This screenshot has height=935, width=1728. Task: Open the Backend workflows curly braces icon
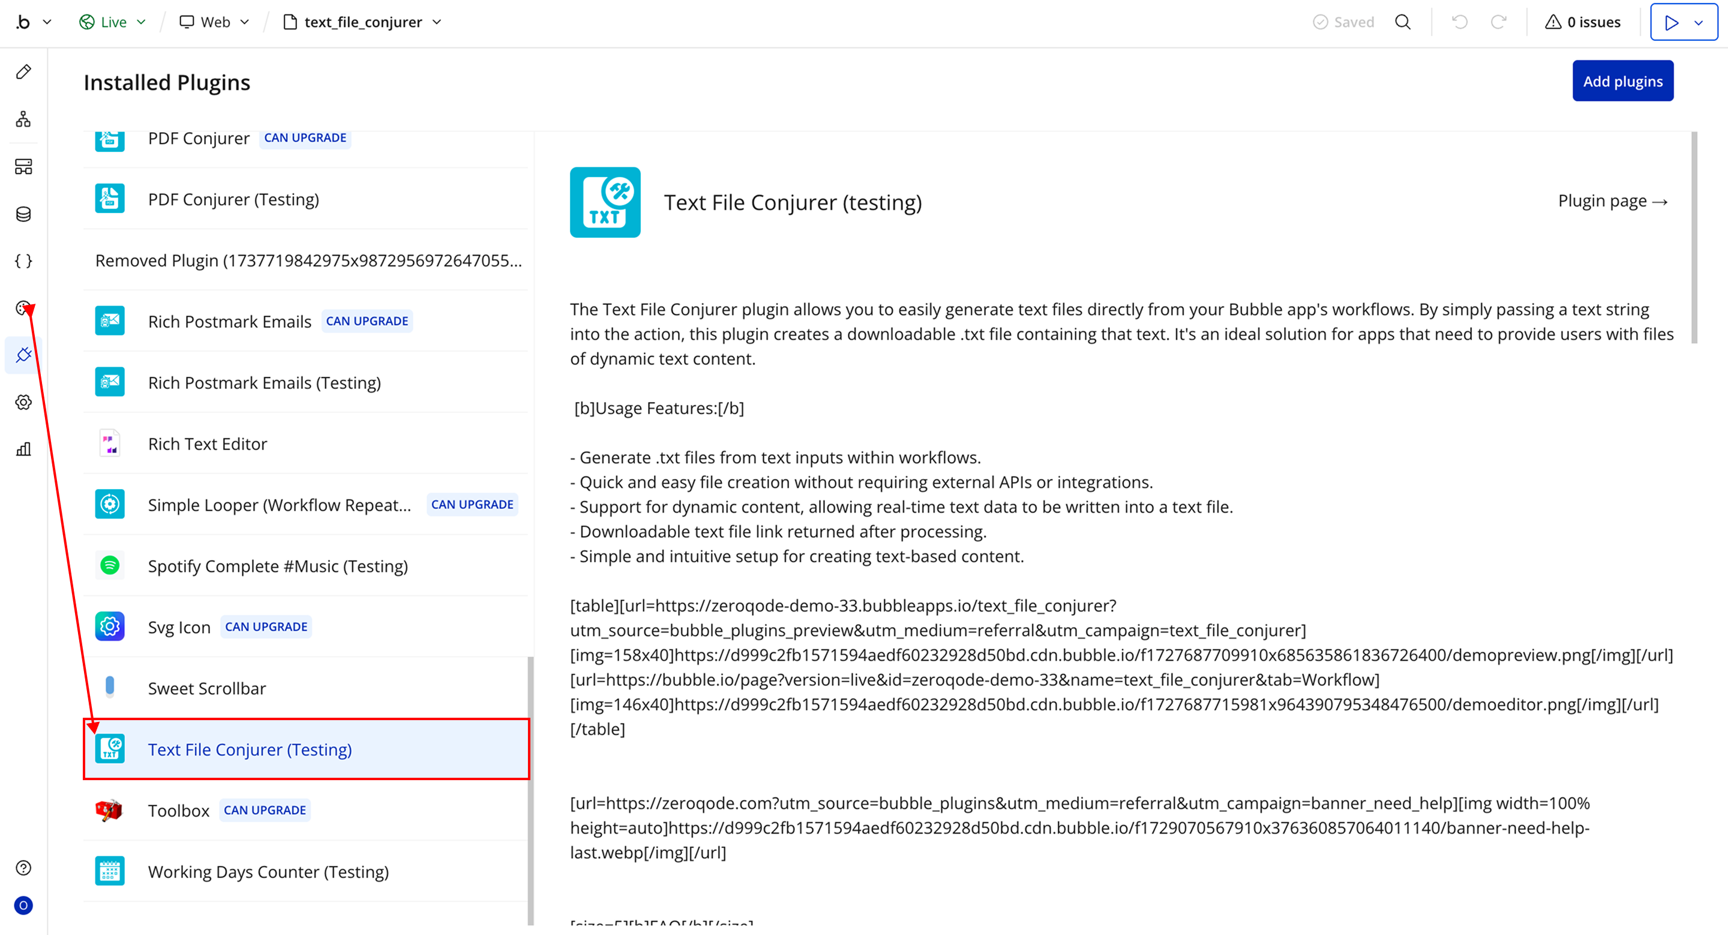point(23,261)
